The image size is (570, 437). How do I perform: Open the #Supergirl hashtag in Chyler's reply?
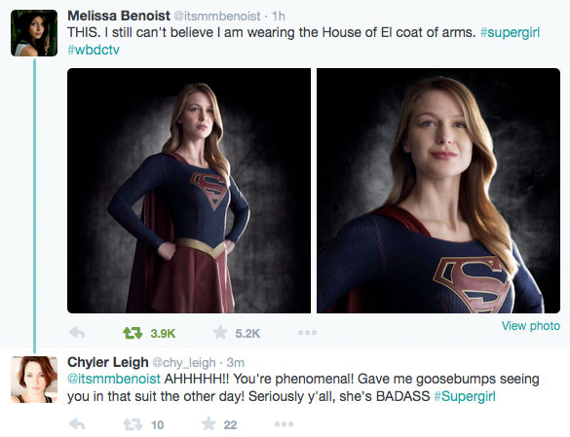465,396
